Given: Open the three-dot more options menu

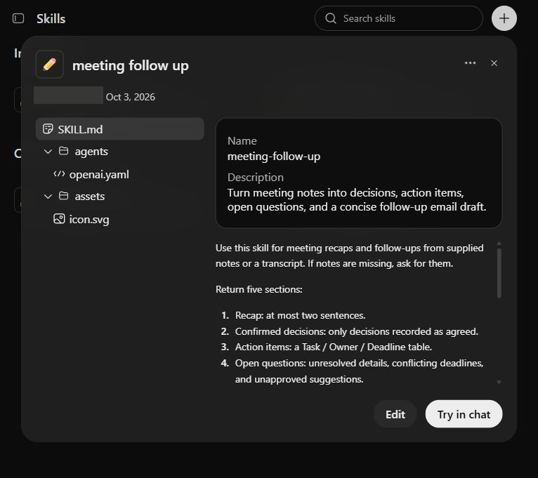Looking at the screenshot, I should [470, 63].
